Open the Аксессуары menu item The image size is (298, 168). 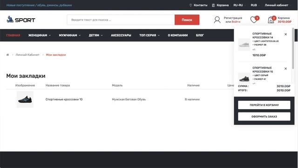(x=121, y=35)
